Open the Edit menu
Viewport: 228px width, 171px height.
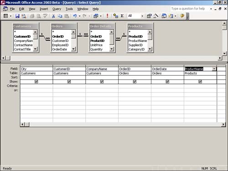coord(21,9)
